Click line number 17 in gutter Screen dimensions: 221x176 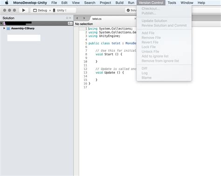click(85, 87)
